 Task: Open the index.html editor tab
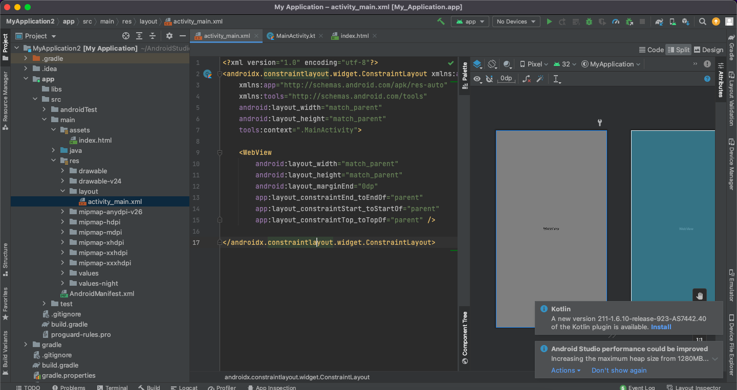pos(354,36)
